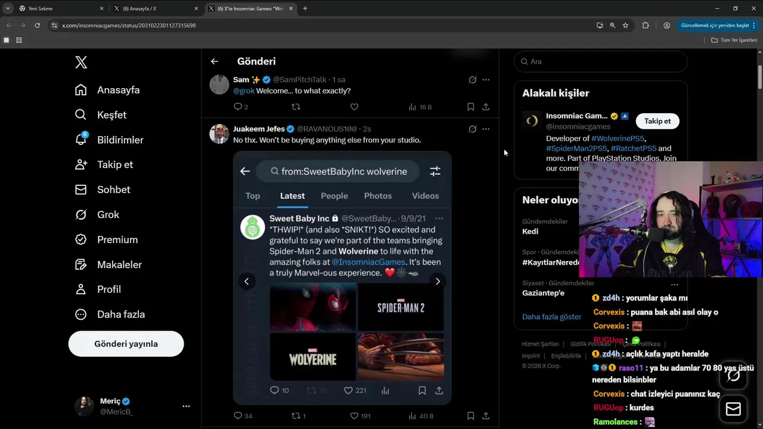
Task: Open the @grok mention link
Action: [244, 91]
